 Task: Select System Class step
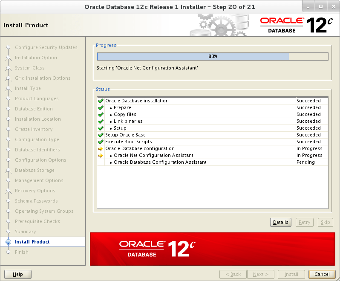click(x=29, y=68)
